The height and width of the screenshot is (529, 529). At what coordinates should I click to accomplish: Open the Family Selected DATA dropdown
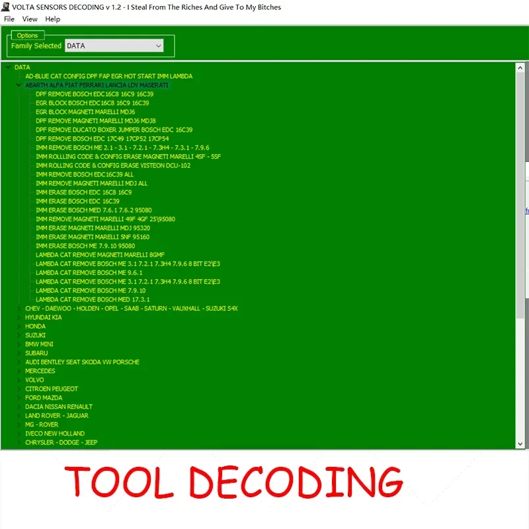(x=114, y=46)
